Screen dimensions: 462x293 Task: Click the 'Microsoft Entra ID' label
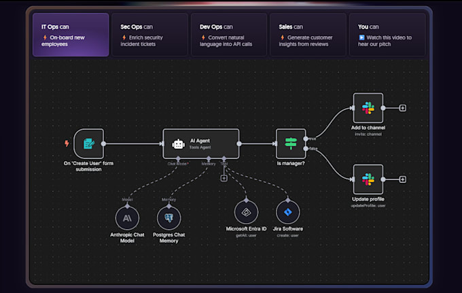246,228
